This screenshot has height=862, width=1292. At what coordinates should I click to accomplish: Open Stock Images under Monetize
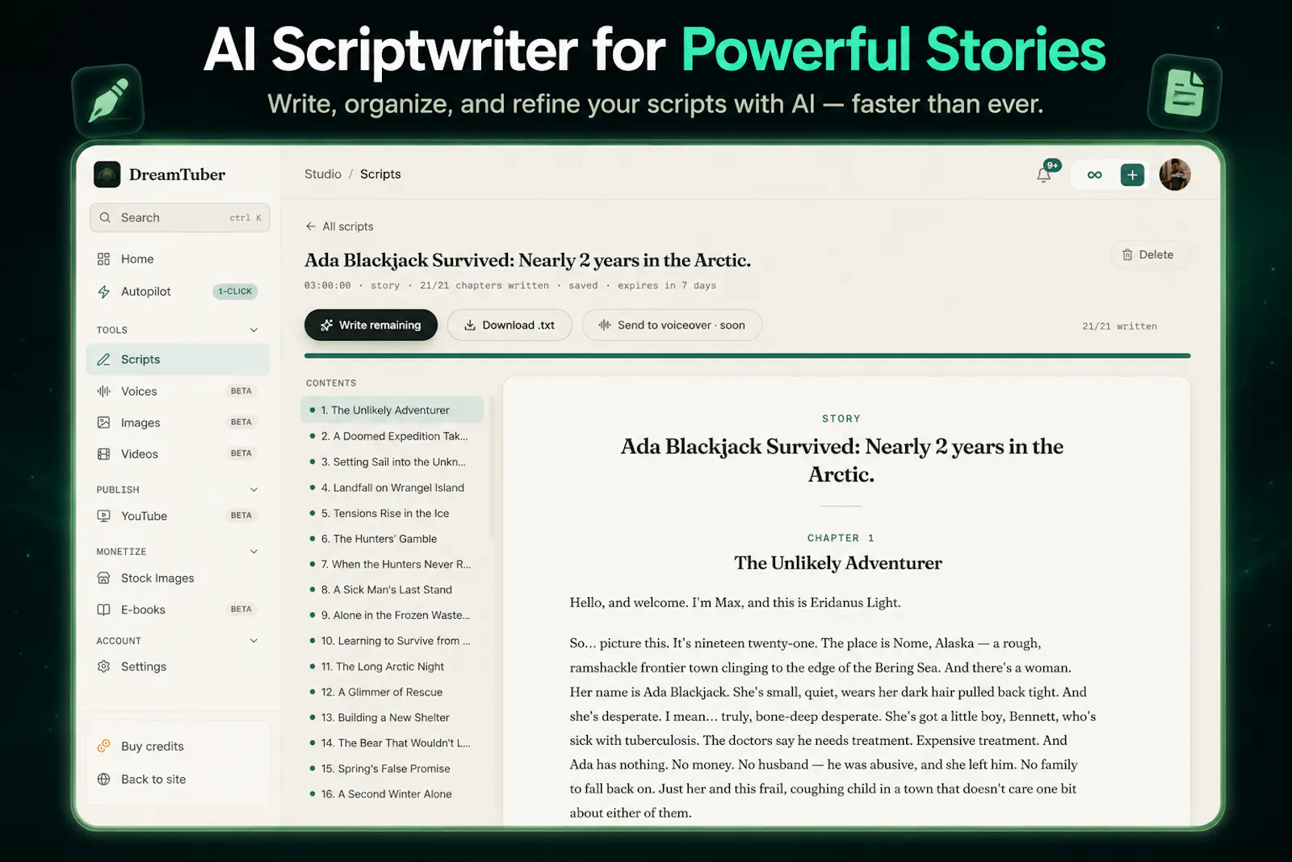coord(178,578)
